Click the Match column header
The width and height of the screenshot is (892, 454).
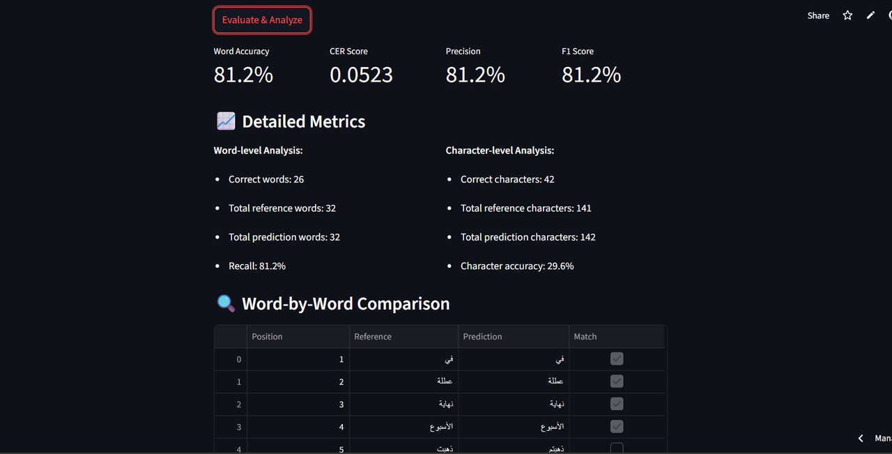point(617,337)
